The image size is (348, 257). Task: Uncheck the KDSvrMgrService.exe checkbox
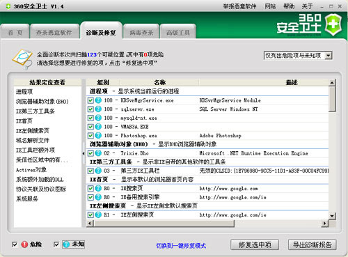coord(90,100)
